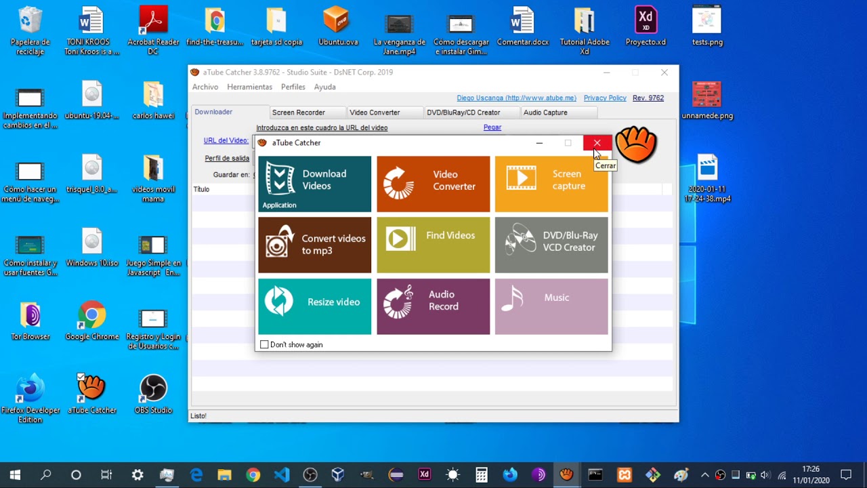
Task: Select the 2020-01-11 17-24-38.mp4 desktop file
Action: [707, 179]
